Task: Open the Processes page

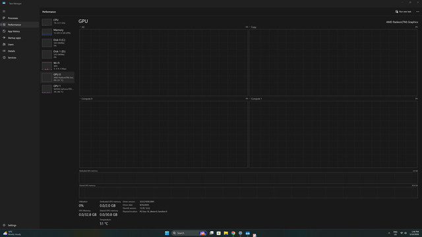Action: click(x=20, y=18)
